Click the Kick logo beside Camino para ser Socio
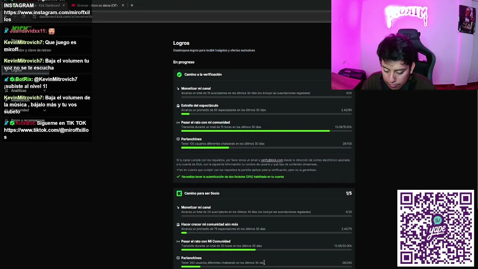 coord(179,193)
